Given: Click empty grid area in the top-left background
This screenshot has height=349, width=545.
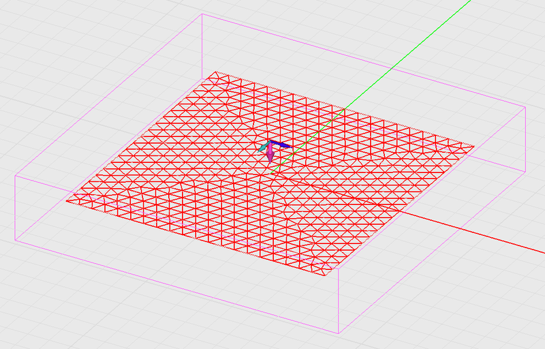Looking at the screenshot, I should pyautogui.click(x=68, y=55).
